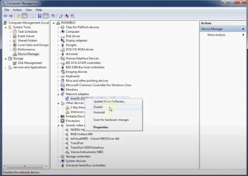Click the Display adapters icon
This screenshot has height=176, width=248.
coord(63,41)
